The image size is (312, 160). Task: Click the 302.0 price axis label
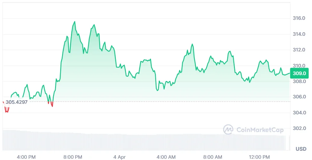coord(299,128)
